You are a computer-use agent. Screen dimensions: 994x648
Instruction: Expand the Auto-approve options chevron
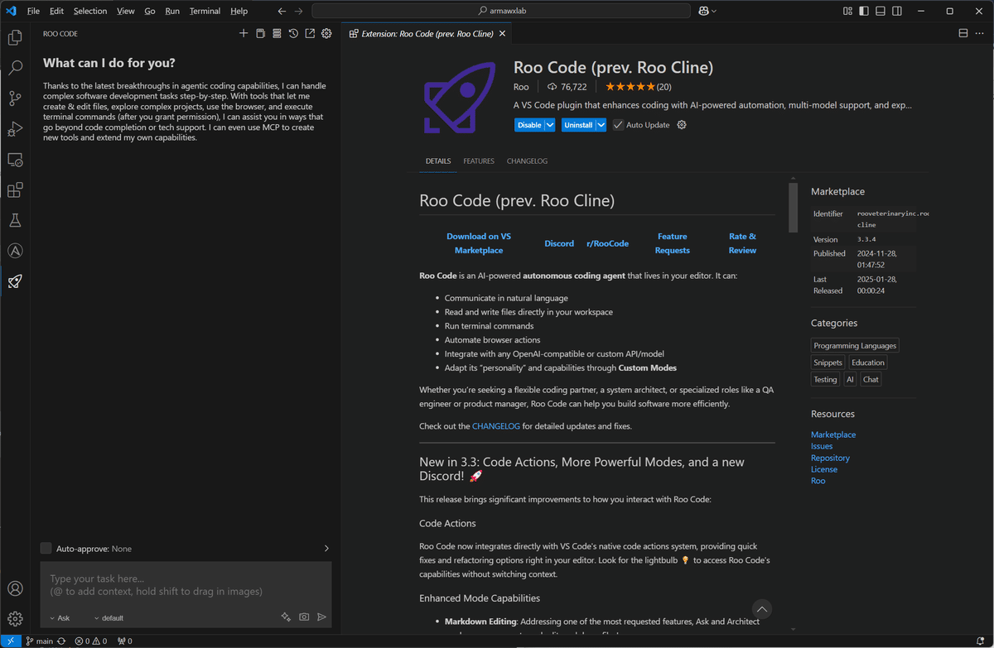[x=326, y=548]
